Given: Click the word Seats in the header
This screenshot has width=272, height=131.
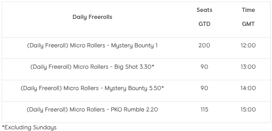Looking at the screenshot, I should click(204, 10).
